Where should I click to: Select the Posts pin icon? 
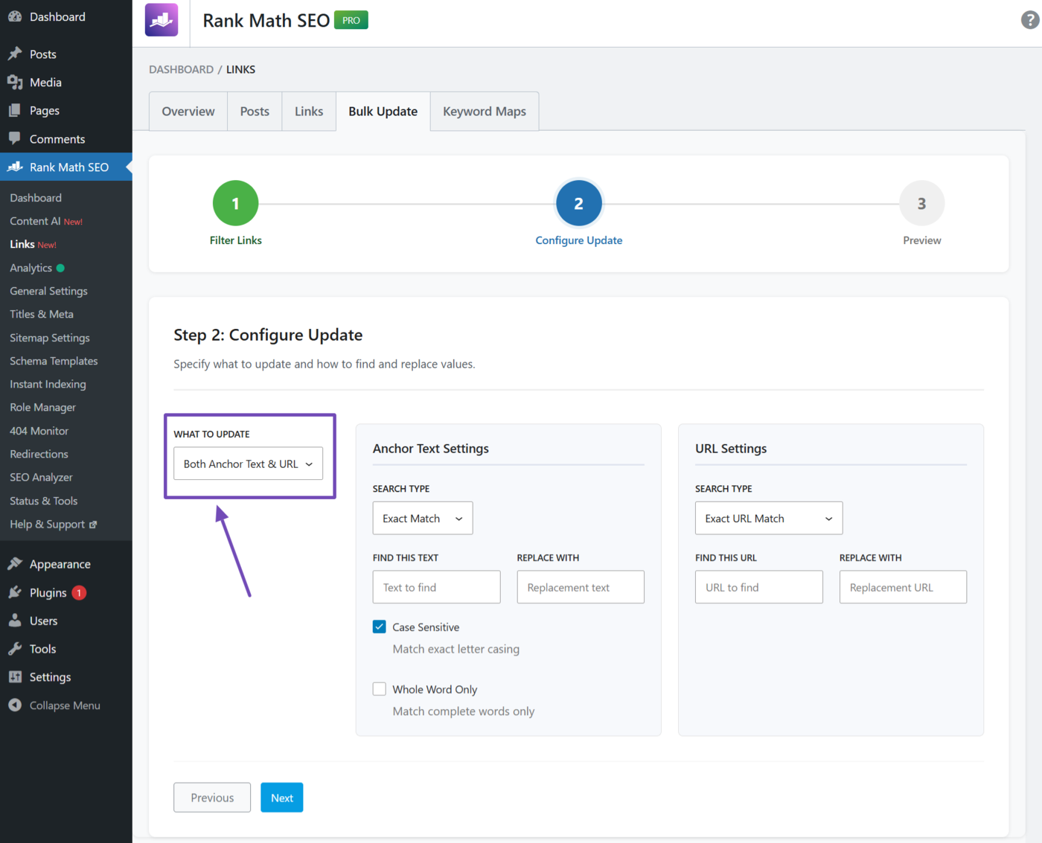coord(15,54)
